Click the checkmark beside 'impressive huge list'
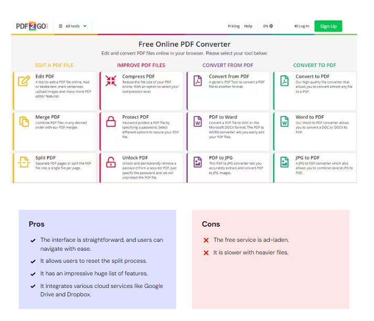374x321 pixels. [x=33, y=274]
